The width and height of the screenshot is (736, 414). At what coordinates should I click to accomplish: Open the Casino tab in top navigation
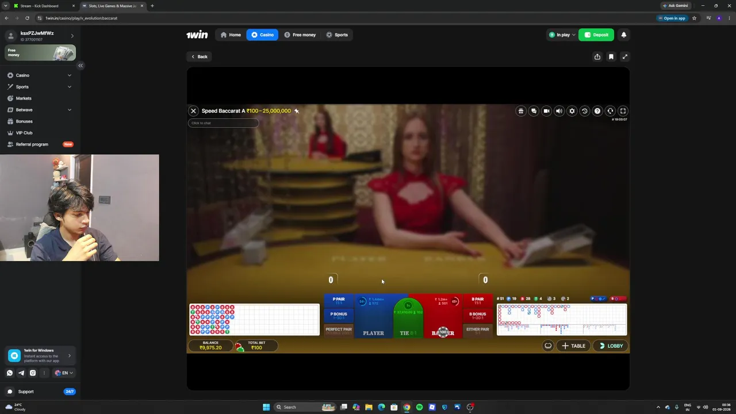click(262, 34)
